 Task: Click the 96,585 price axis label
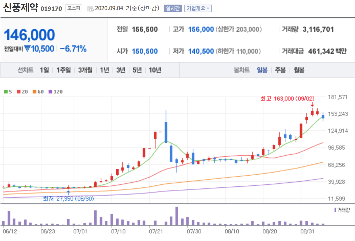coord(336,148)
